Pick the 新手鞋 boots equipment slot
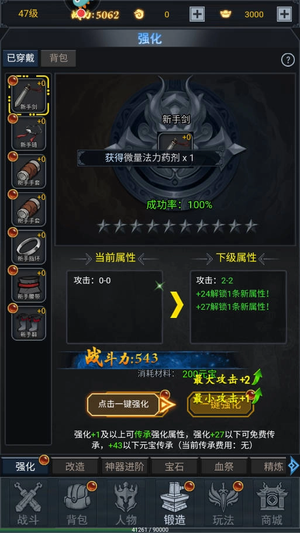The image size is (300, 533). pos(29,323)
